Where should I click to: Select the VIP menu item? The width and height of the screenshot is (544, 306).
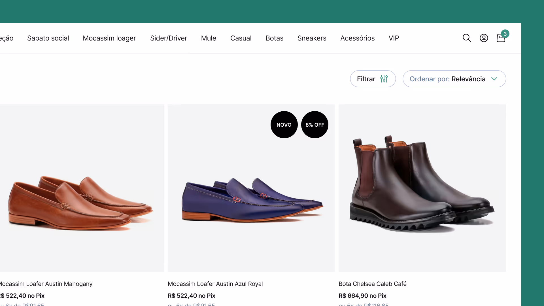[x=394, y=38]
